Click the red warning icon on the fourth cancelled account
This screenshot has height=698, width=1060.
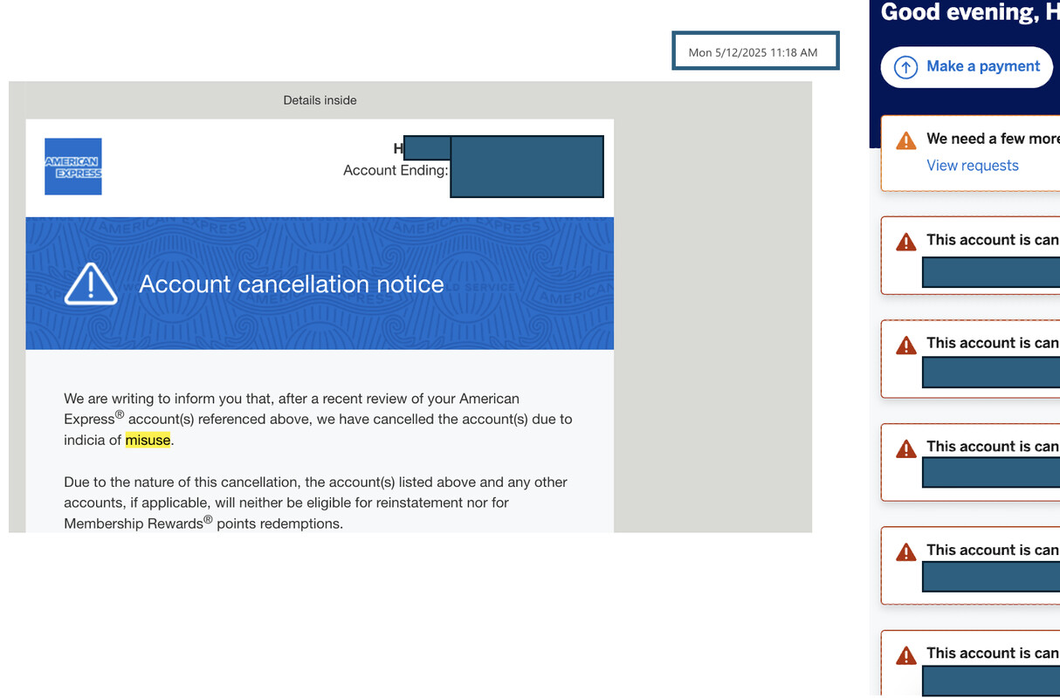(906, 552)
